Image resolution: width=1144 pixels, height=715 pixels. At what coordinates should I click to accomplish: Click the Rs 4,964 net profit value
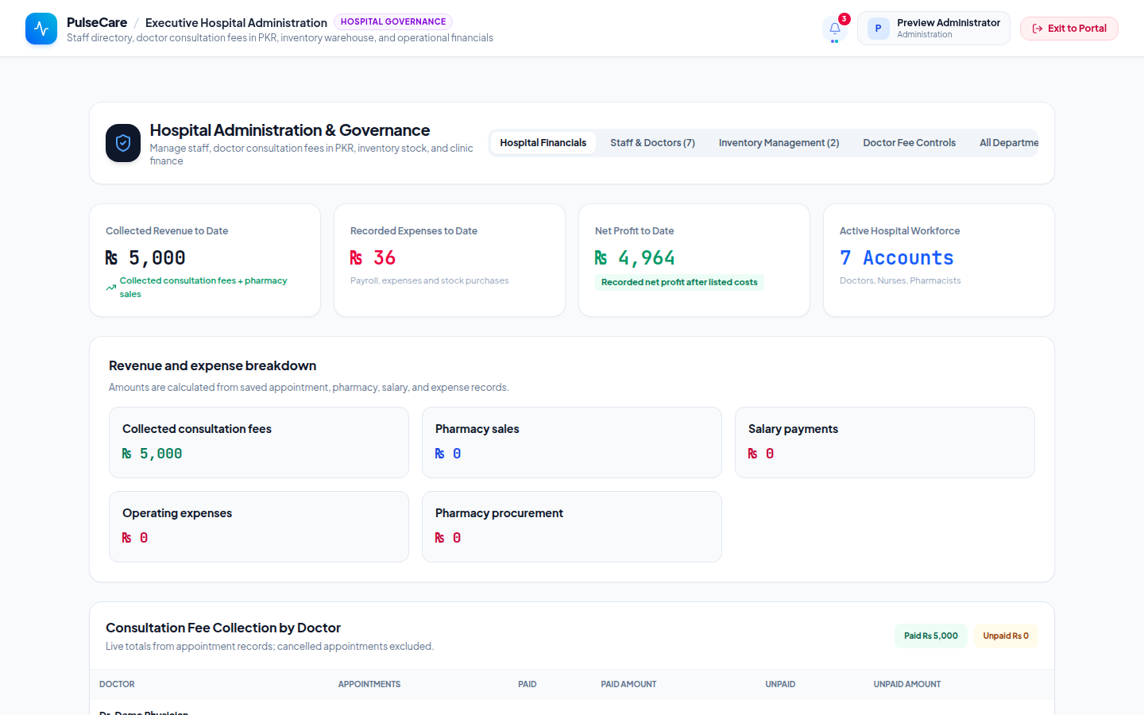(x=635, y=258)
